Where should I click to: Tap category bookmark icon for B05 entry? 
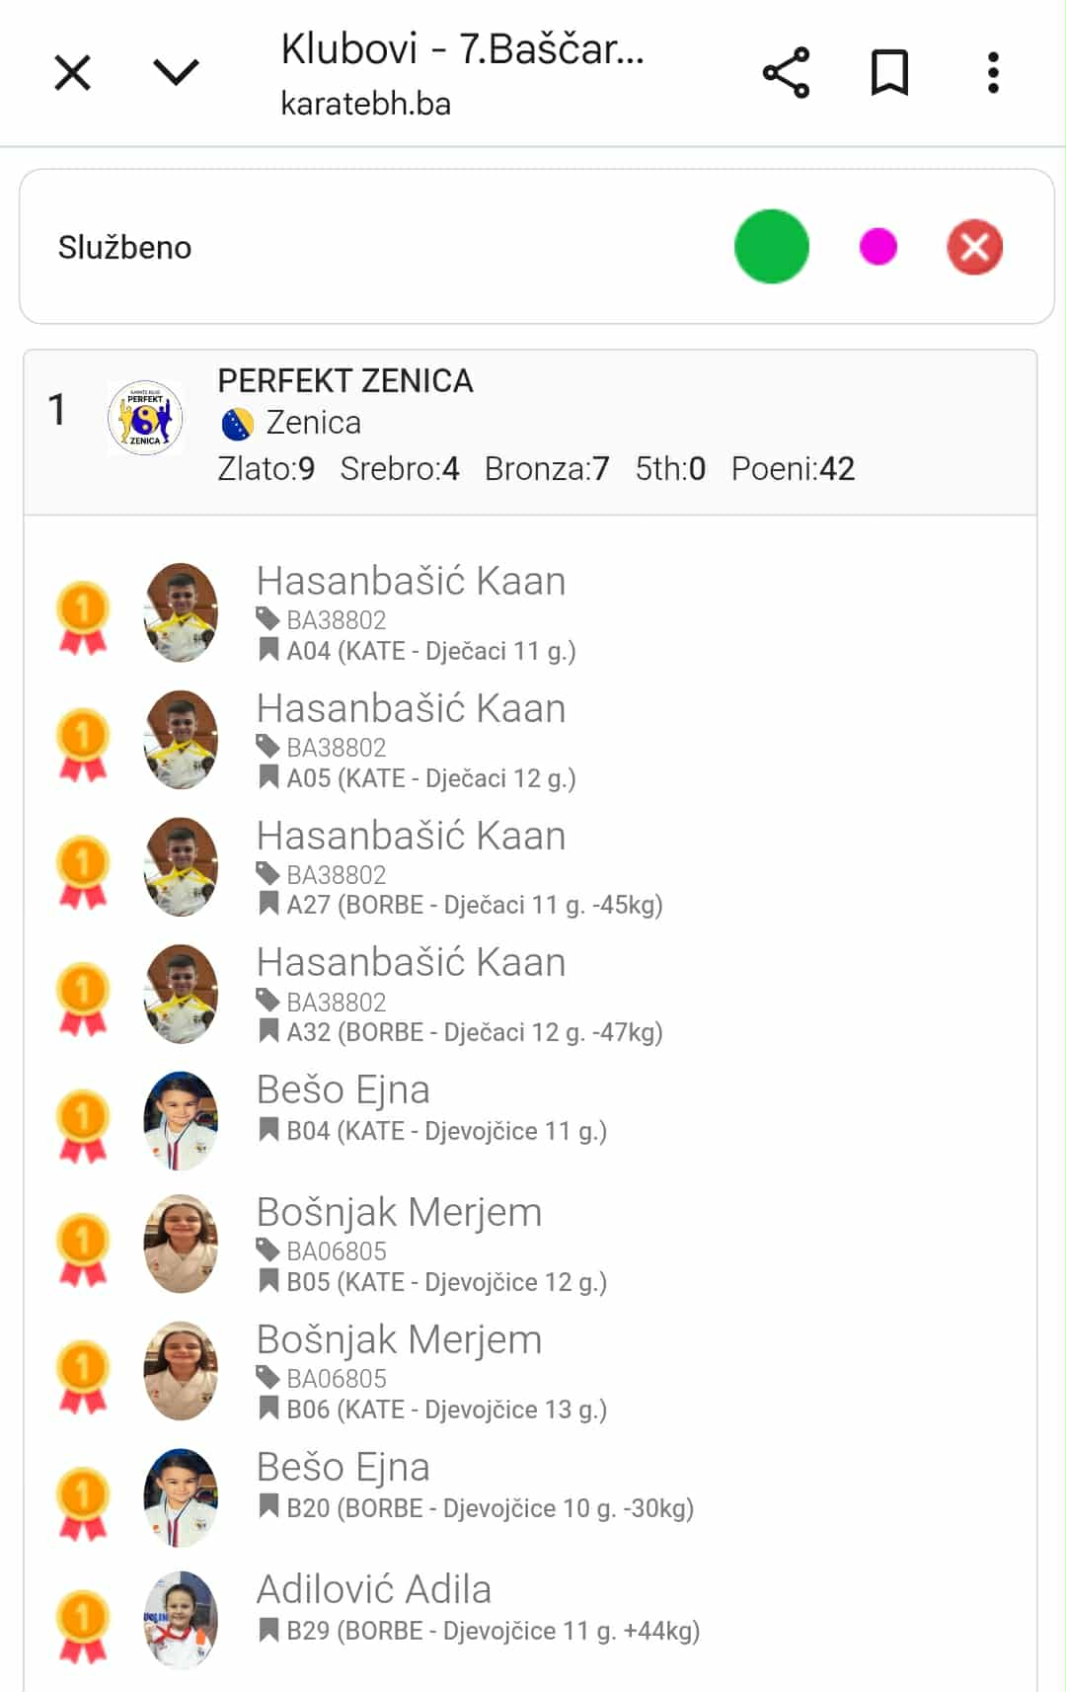tap(267, 1281)
